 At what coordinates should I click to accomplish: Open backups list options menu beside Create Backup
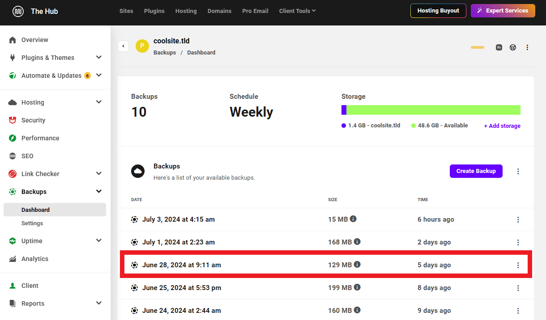(518, 171)
